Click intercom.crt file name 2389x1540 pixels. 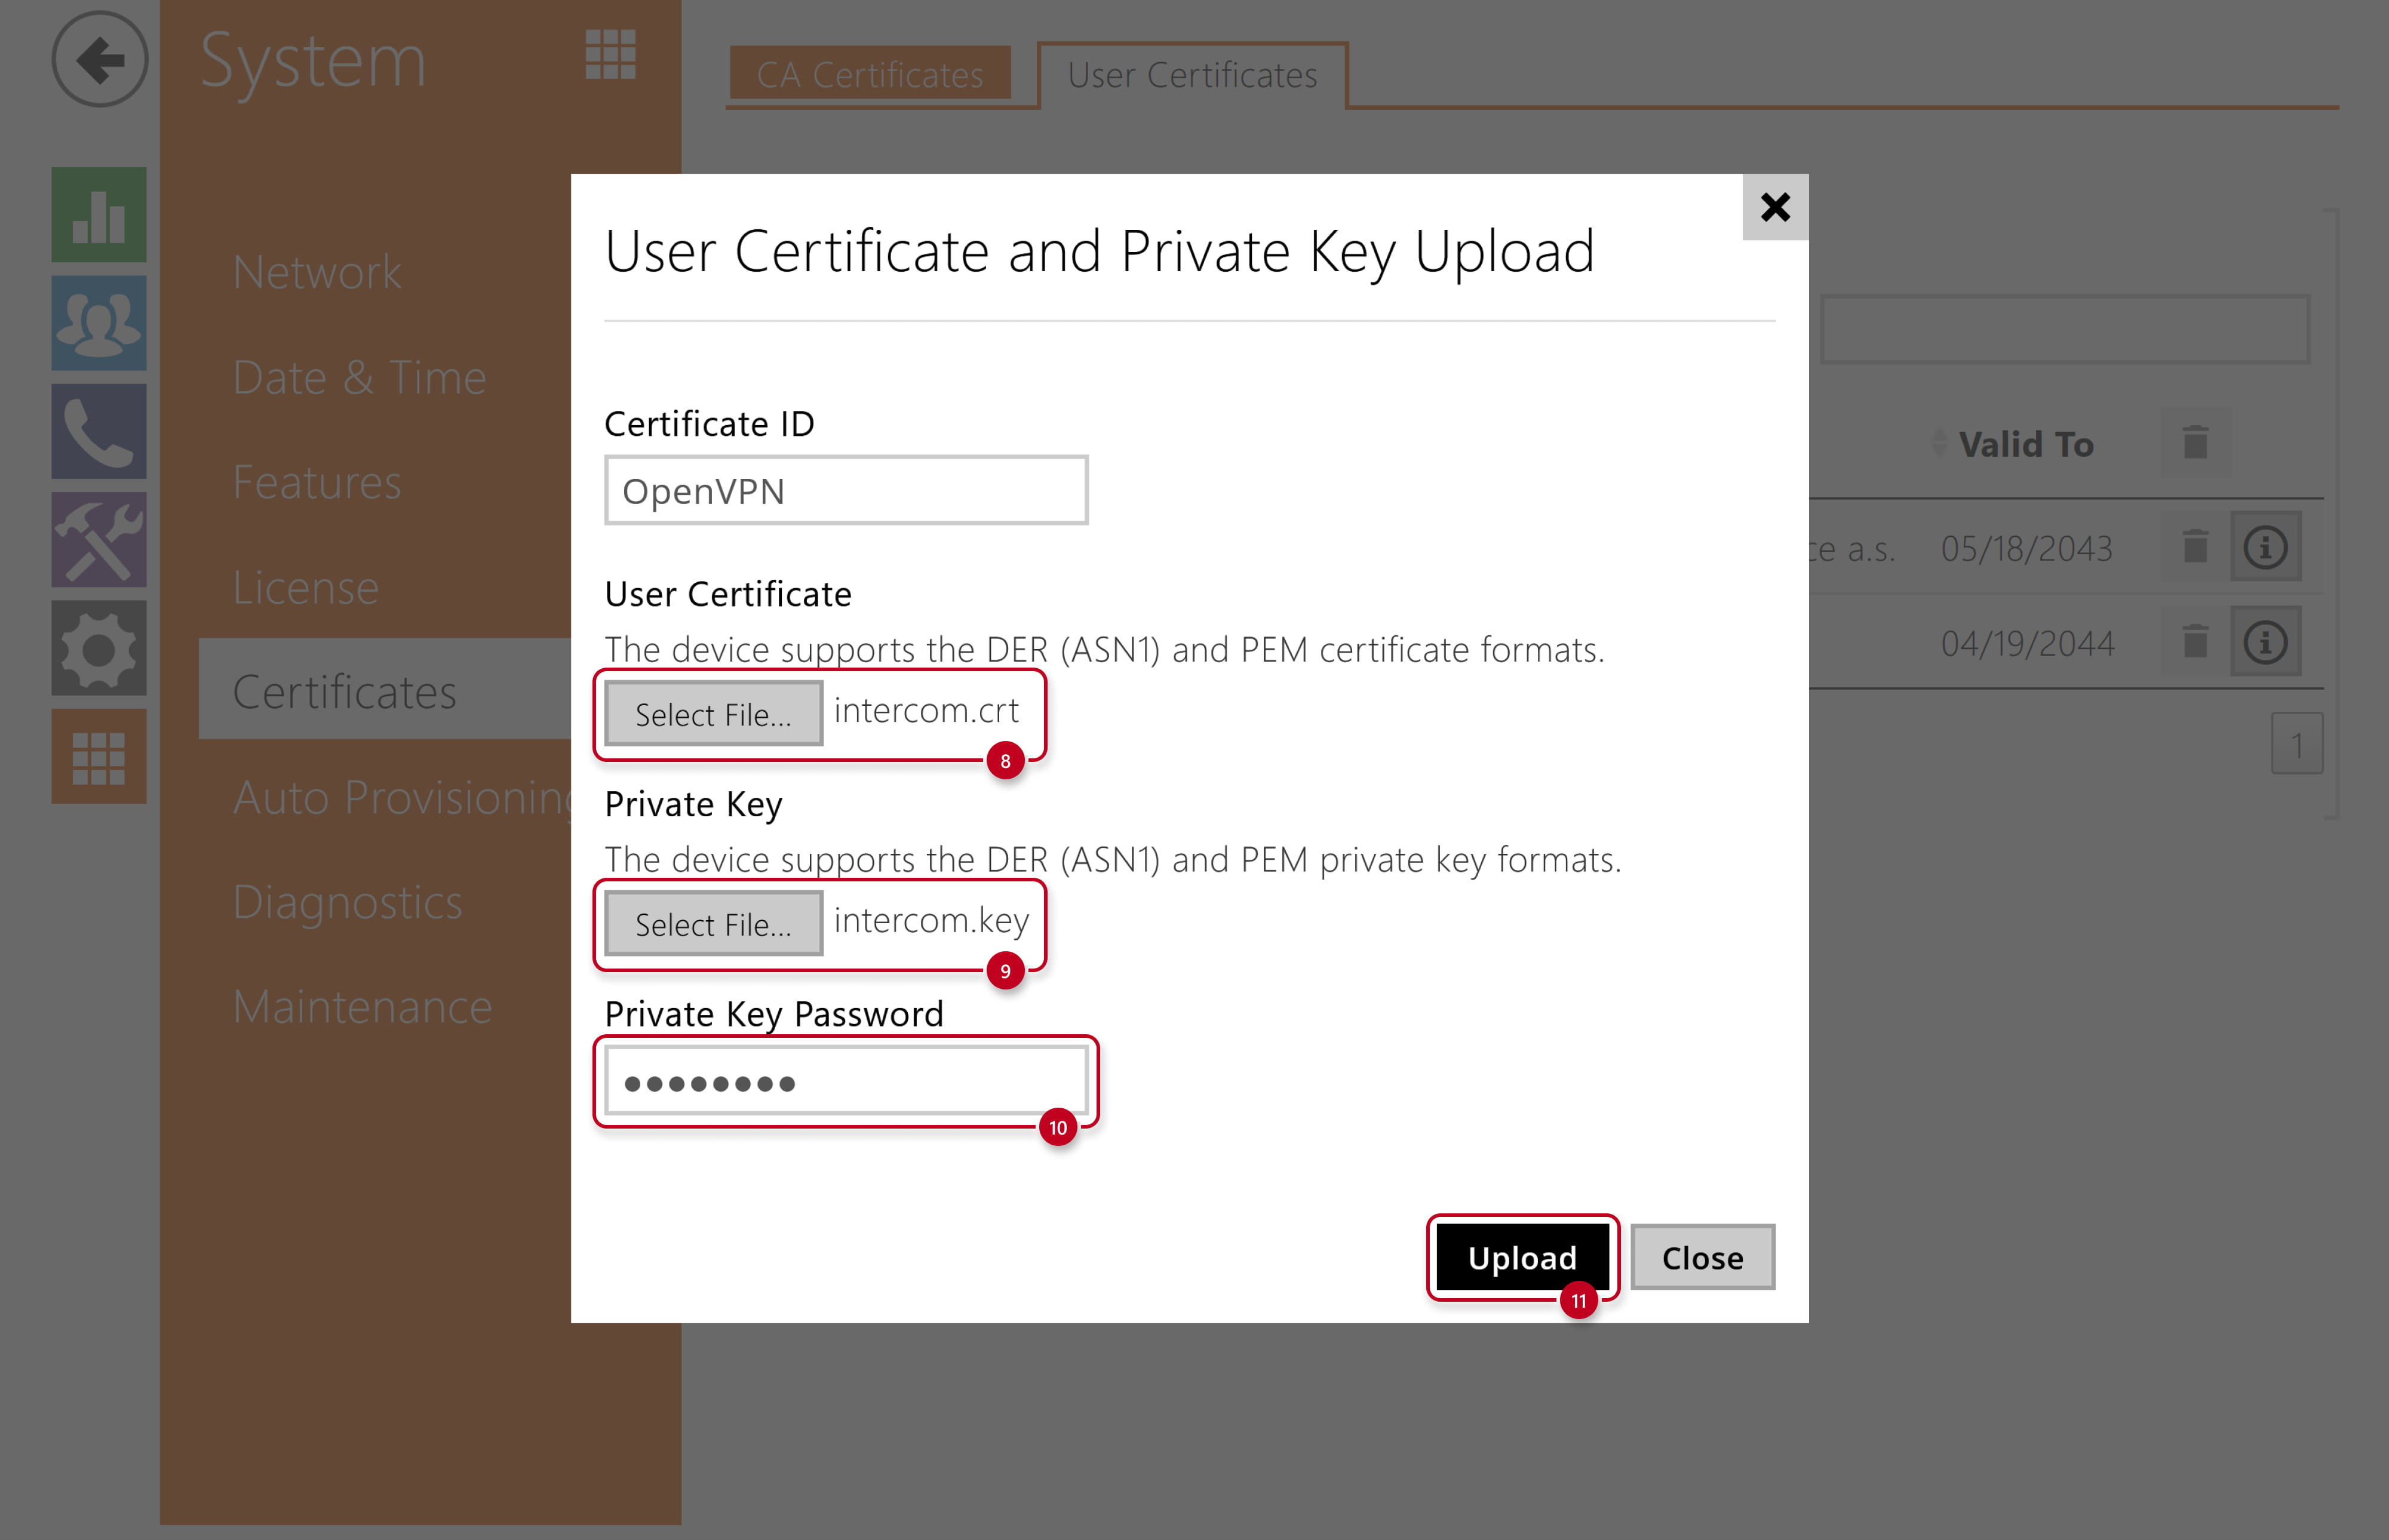click(x=926, y=710)
